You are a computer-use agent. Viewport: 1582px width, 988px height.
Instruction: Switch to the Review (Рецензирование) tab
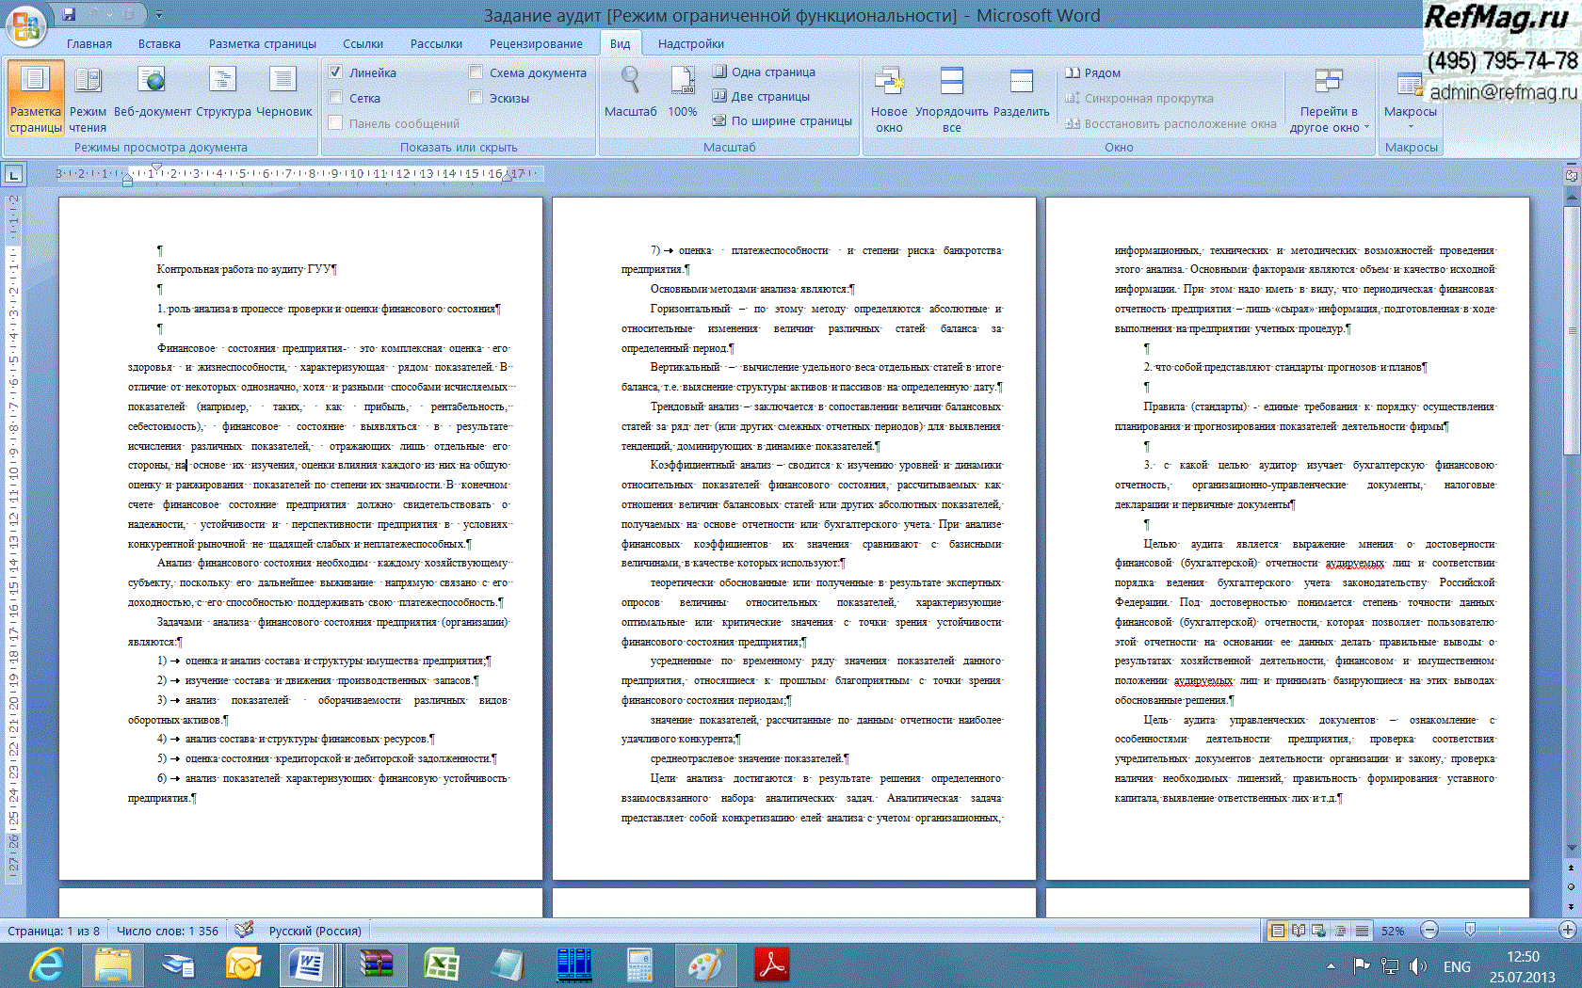pos(535,44)
